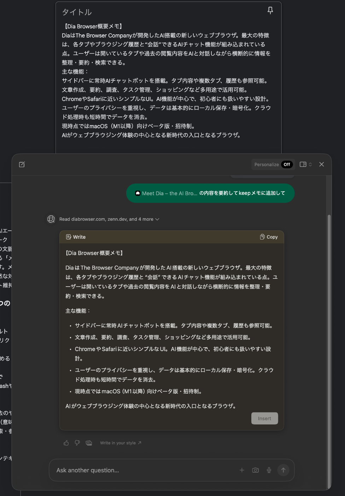The width and height of the screenshot is (345, 496).
Task: Add attachment with the plus icon
Action: pyautogui.click(x=242, y=470)
